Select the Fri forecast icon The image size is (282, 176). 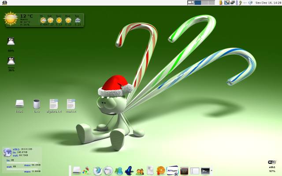coord(43,20)
